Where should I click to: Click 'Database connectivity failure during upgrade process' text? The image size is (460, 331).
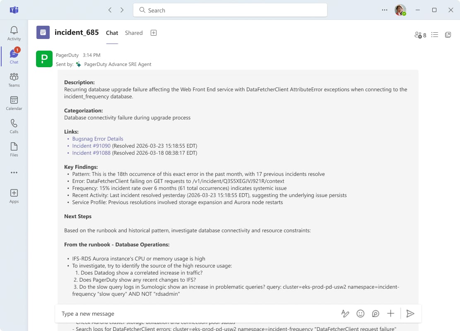[128, 117]
